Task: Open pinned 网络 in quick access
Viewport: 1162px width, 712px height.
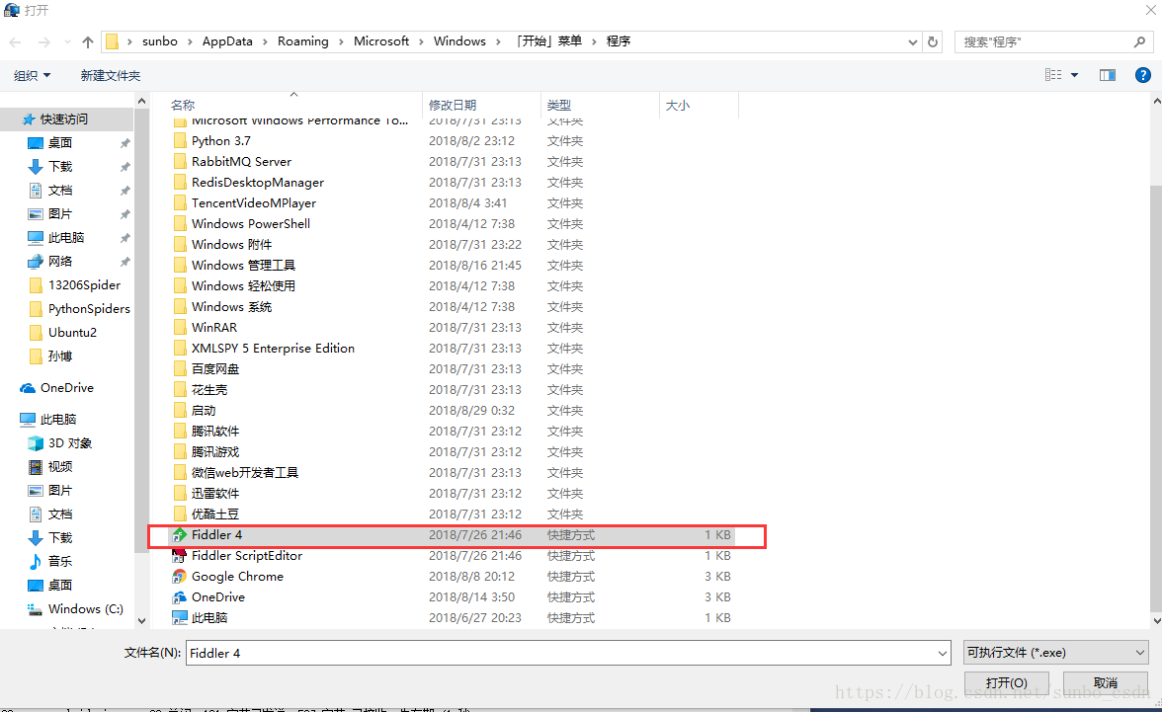Action: click(x=60, y=262)
